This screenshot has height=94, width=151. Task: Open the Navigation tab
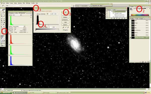pos(12,13)
